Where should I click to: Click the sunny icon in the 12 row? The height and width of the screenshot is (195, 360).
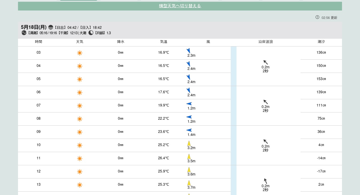pyautogui.click(x=79, y=172)
